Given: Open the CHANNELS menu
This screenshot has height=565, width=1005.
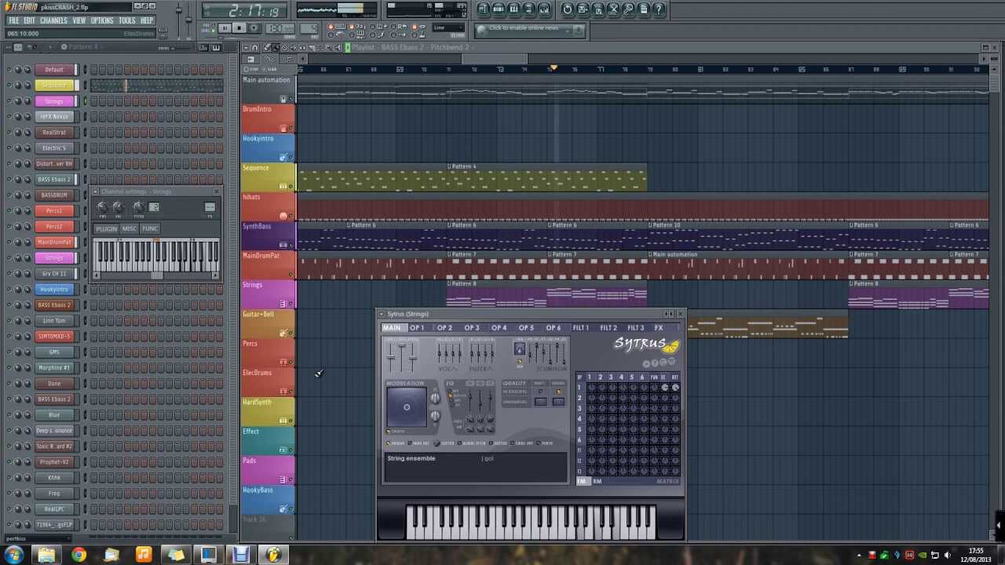Looking at the screenshot, I should point(53,20).
